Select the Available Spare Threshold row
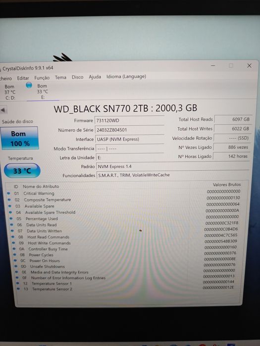This screenshot has height=346, width=260. click(124, 212)
